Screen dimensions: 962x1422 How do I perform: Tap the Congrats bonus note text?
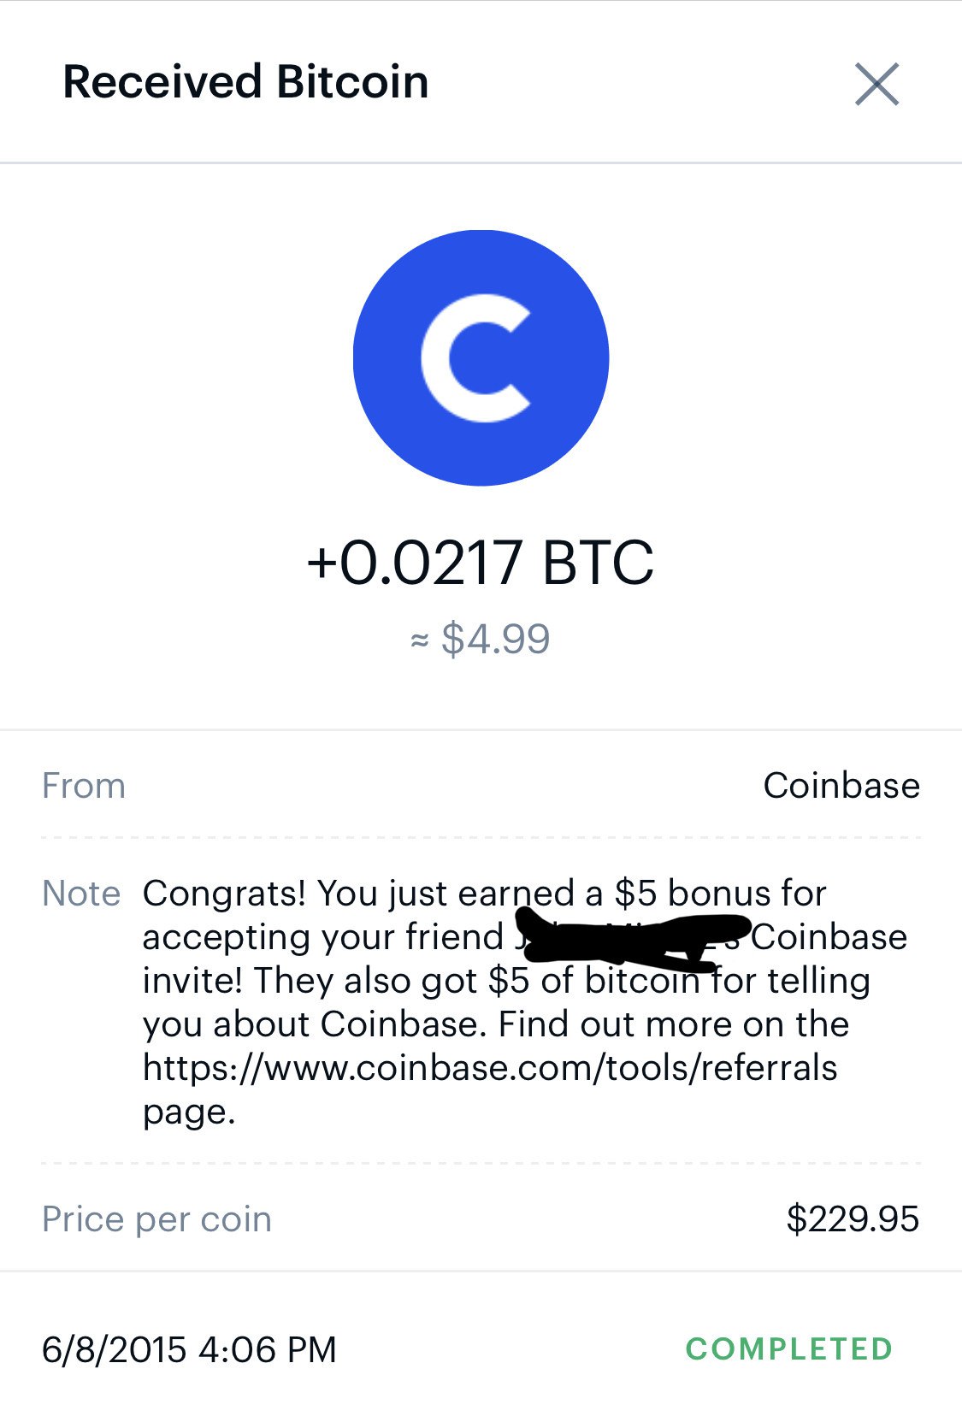point(525,1002)
